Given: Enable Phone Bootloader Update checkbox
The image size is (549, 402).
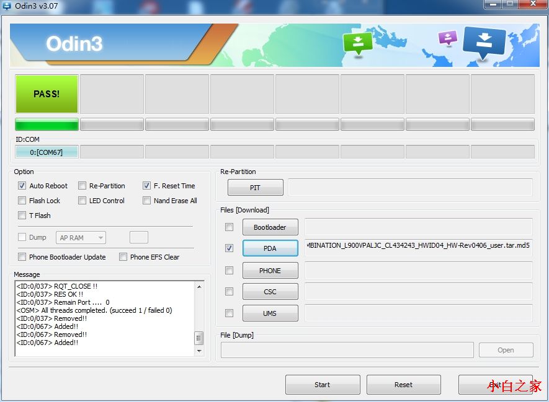Looking at the screenshot, I should click(x=22, y=257).
